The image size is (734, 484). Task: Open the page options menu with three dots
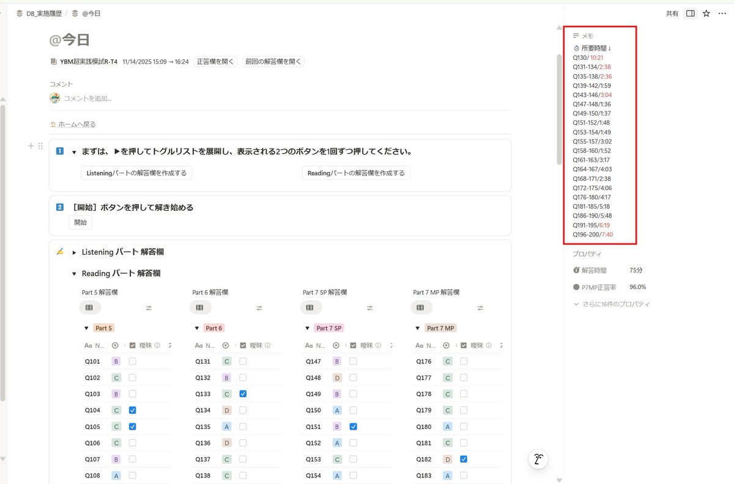pyautogui.click(x=722, y=13)
